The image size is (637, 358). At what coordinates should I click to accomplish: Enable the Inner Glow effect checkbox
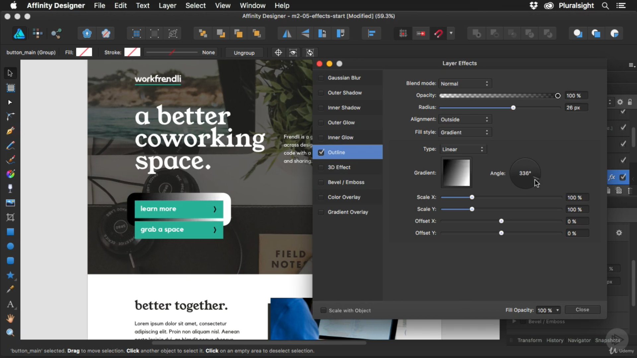(321, 138)
